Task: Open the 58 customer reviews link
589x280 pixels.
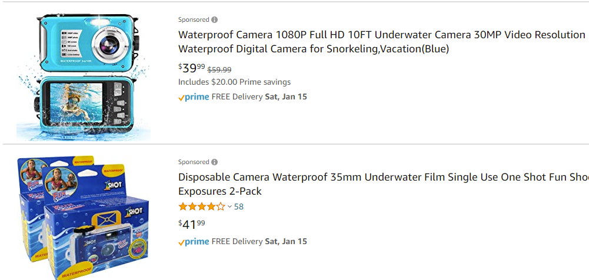Action: tap(239, 206)
